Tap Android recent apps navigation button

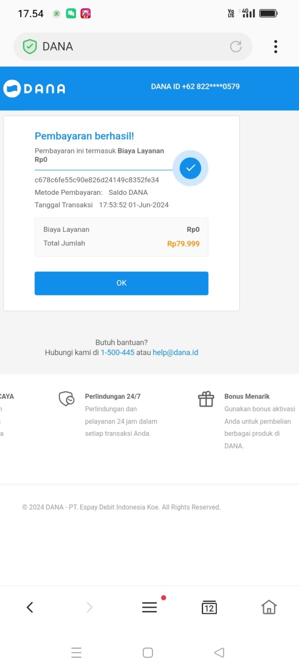[76, 653]
